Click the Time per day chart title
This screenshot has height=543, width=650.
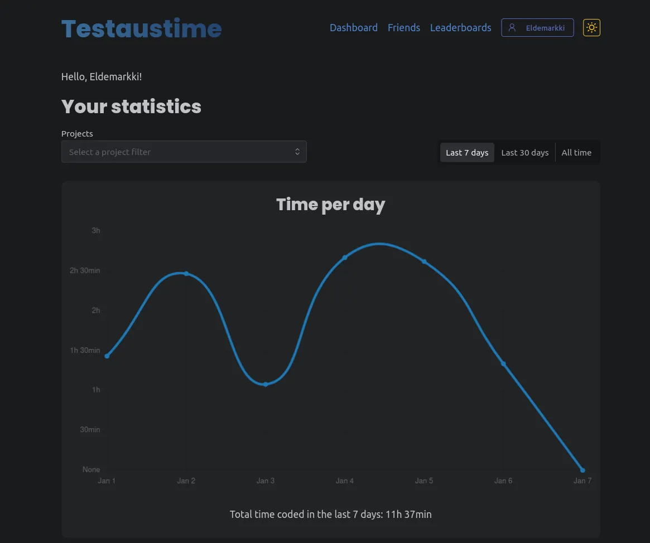(x=330, y=204)
